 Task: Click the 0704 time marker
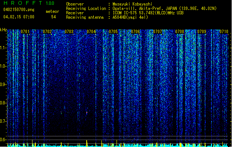tap(91, 32)
